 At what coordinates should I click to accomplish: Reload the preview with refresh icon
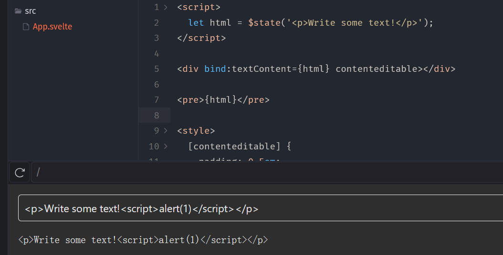20,172
